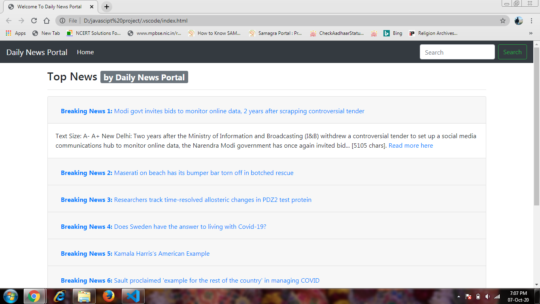This screenshot has width=540, height=304.
Task: Click scrollbar down arrow
Action: pos(536,285)
